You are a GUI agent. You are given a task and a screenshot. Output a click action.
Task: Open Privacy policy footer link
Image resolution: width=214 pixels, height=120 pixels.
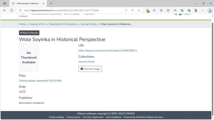(74, 117)
